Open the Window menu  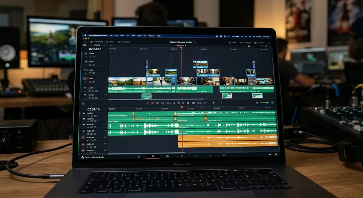point(151,36)
